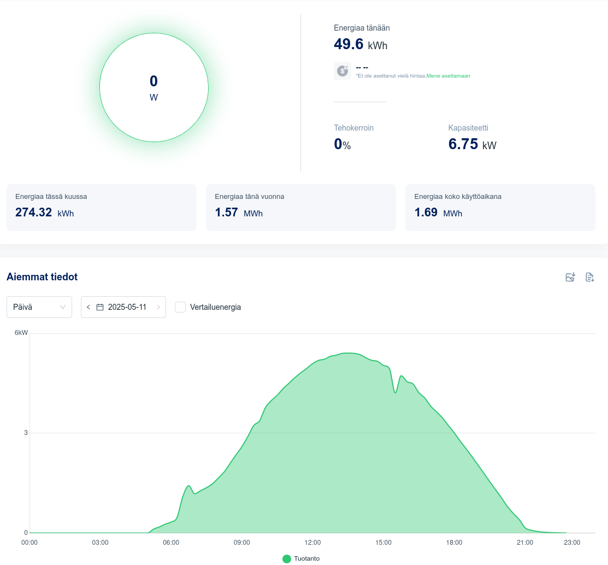Open Energiaa tässä kuussa card

pyautogui.click(x=102, y=208)
